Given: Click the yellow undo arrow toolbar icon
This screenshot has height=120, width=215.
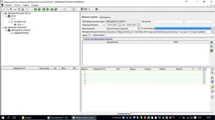Looking at the screenshot, I should click(x=27, y=9).
